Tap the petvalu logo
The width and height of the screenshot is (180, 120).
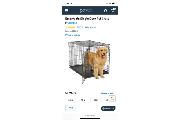(86, 10)
